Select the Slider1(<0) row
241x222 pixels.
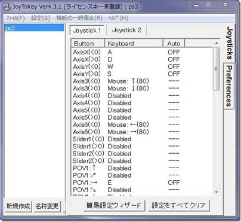click(143, 139)
